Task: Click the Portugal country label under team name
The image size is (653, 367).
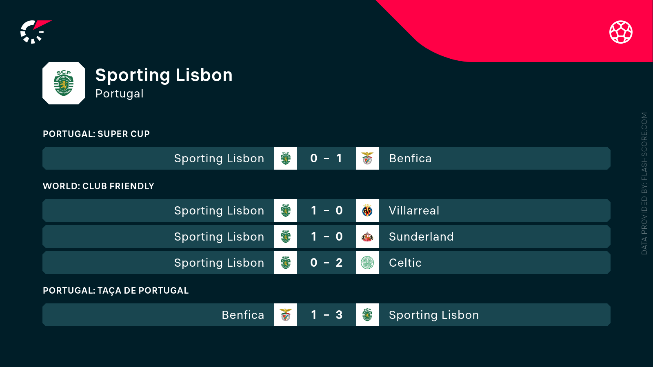Action: coord(119,94)
